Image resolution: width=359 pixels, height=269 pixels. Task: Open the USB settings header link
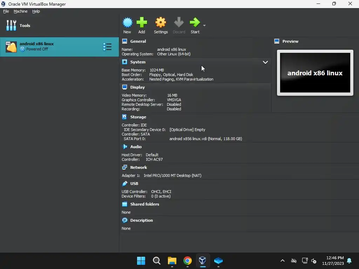(x=134, y=184)
